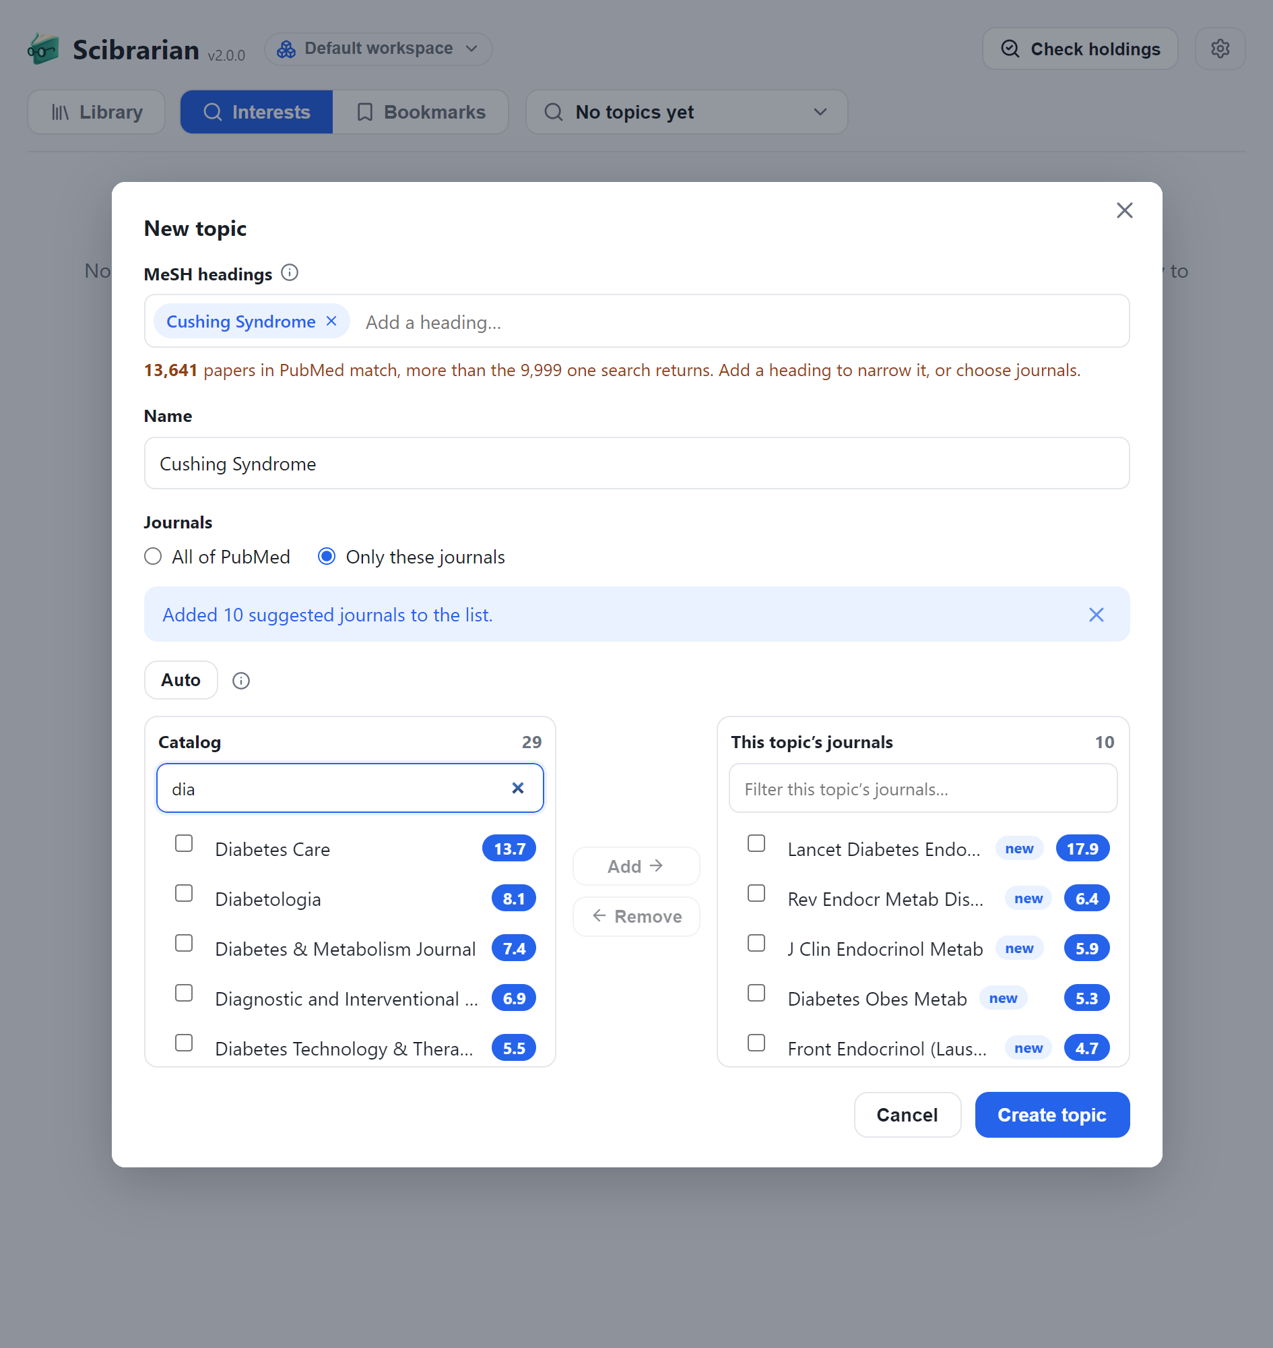Click the Remove arrow button
This screenshot has height=1348, width=1273.
tap(636, 916)
